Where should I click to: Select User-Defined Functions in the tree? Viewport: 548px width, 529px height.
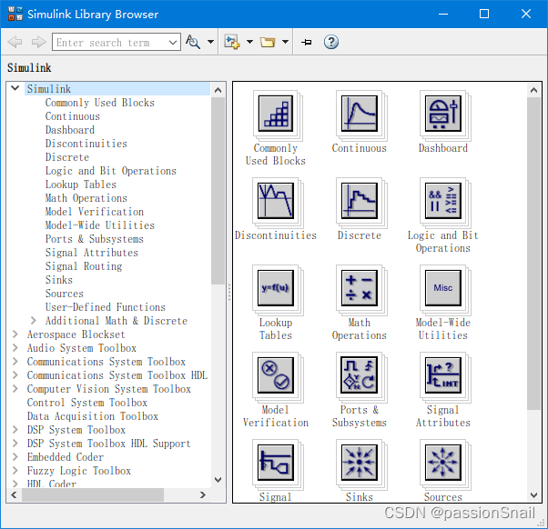click(x=106, y=307)
